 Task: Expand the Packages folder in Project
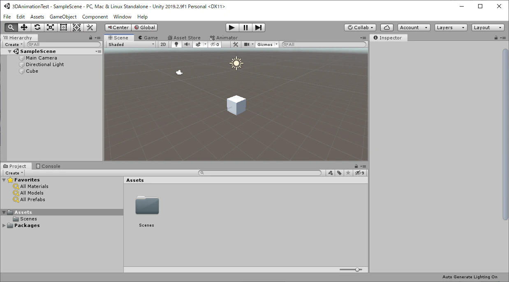4,225
